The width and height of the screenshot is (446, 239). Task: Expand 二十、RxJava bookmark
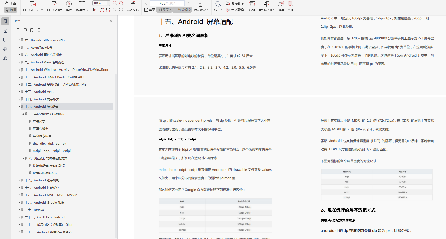19,210
